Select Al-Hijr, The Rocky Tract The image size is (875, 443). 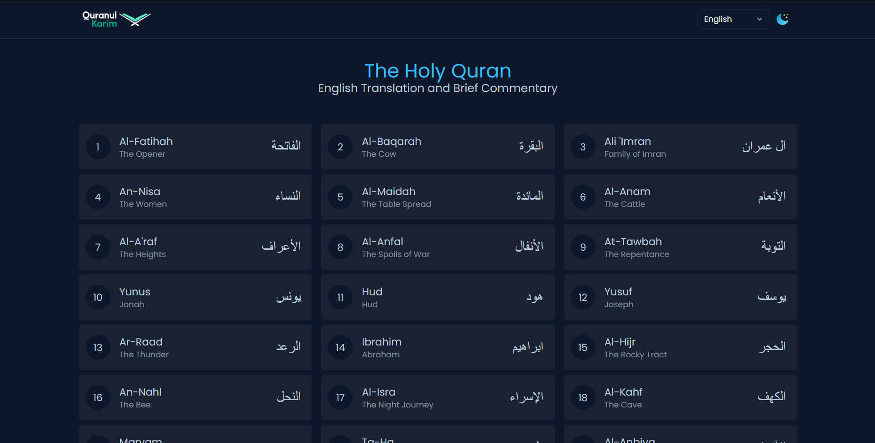click(x=680, y=347)
